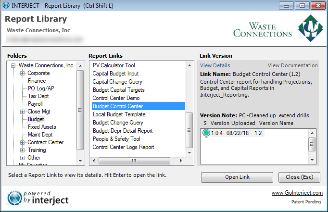328x212 pixels.
Task: Minimize the Report Library window
Action: click(x=286, y=6)
